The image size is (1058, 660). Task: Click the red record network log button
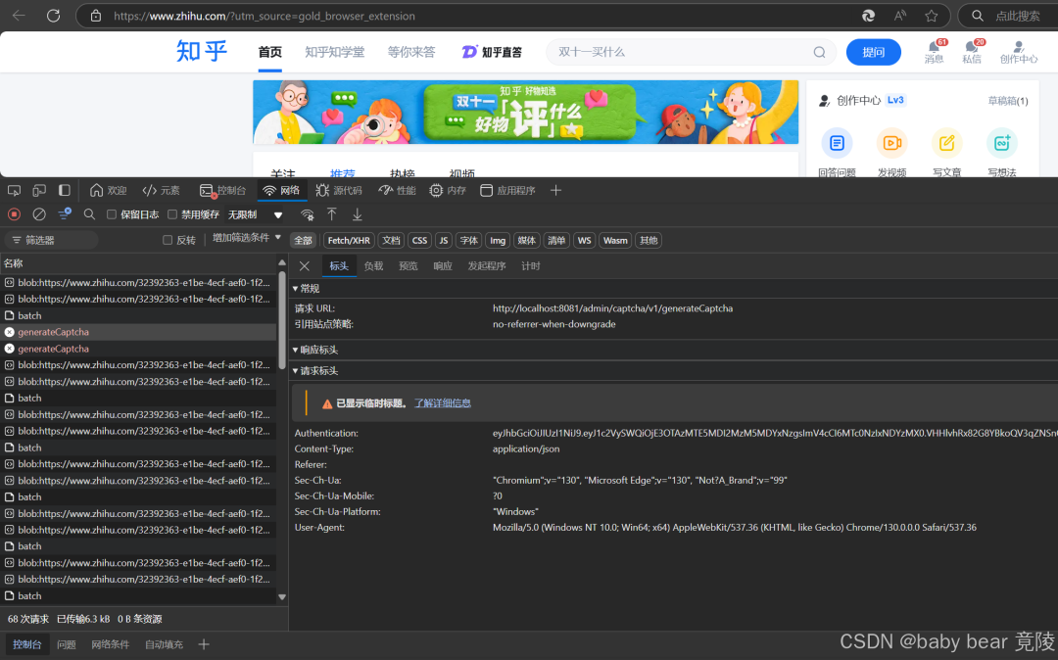point(14,214)
